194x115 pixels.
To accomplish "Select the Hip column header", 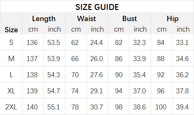I will click(x=173, y=19).
